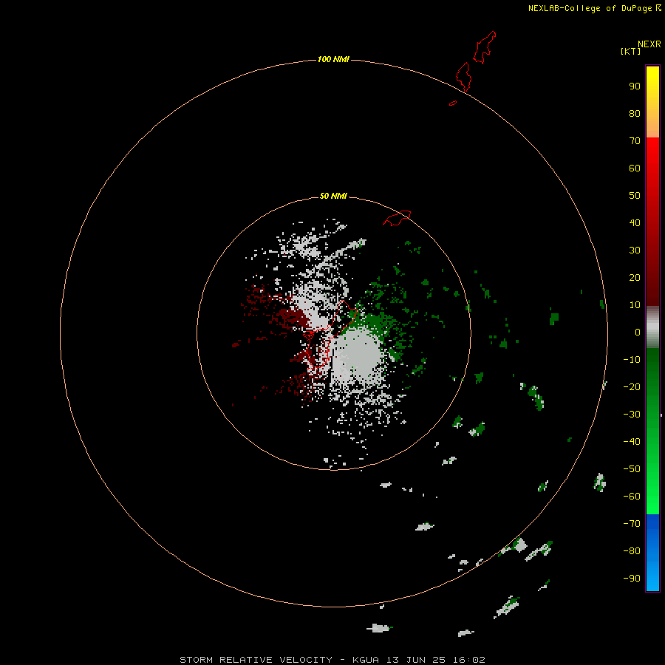The image size is (665, 665).
Task: Click the positive 20 scale label
Action: (635, 277)
